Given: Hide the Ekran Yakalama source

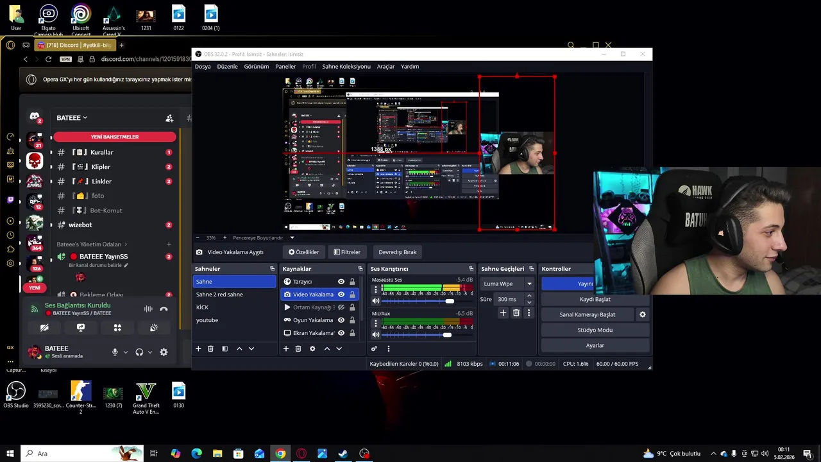Looking at the screenshot, I should pyautogui.click(x=341, y=333).
